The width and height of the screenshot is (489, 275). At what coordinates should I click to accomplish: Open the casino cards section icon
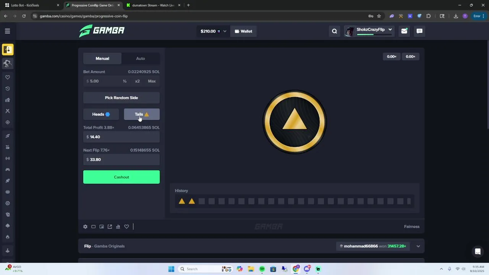(x=8, y=50)
